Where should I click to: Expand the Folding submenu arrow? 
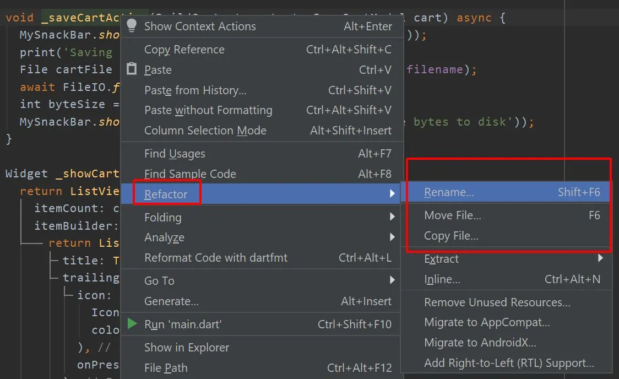tap(392, 217)
